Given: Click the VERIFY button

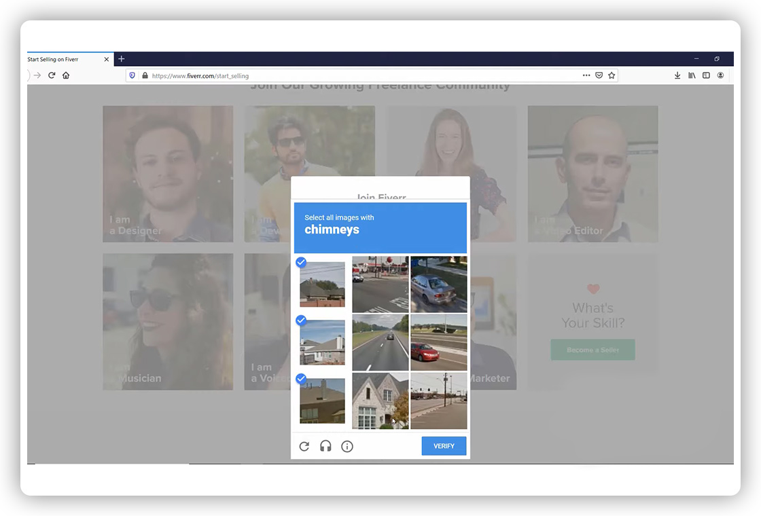Looking at the screenshot, I should (x=444, y=445).
